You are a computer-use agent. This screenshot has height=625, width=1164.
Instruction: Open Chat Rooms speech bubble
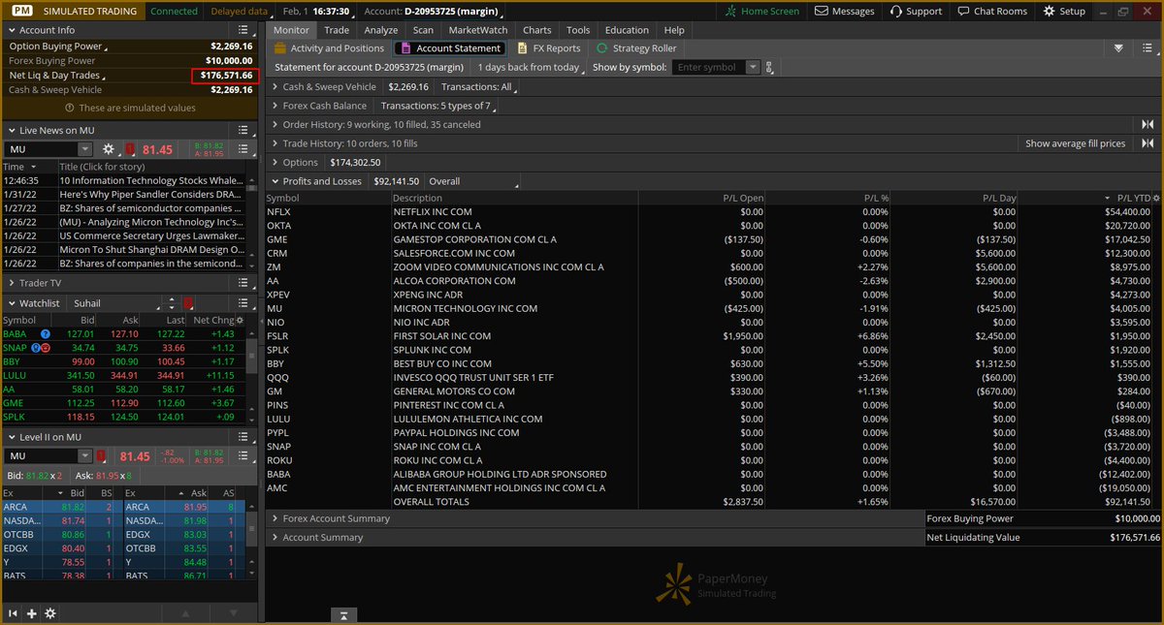coord(963,11)
